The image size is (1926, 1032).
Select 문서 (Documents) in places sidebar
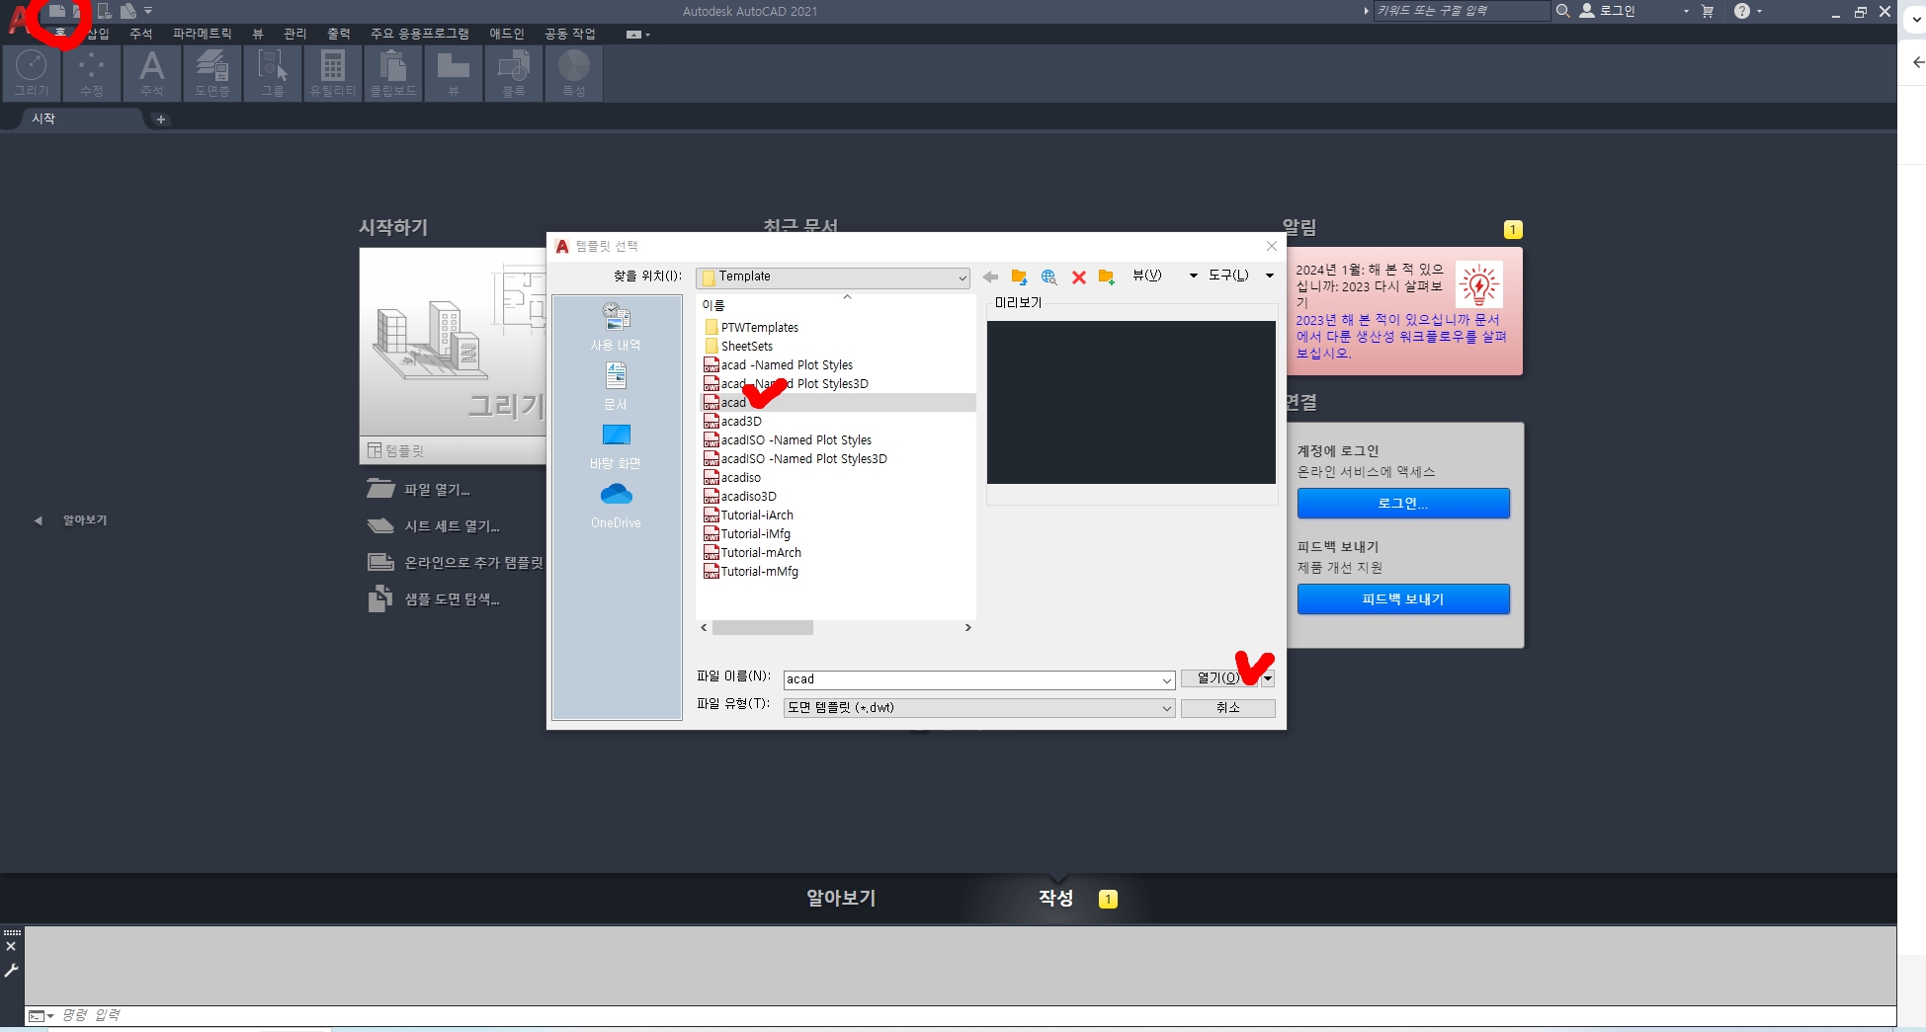(616, 387)
